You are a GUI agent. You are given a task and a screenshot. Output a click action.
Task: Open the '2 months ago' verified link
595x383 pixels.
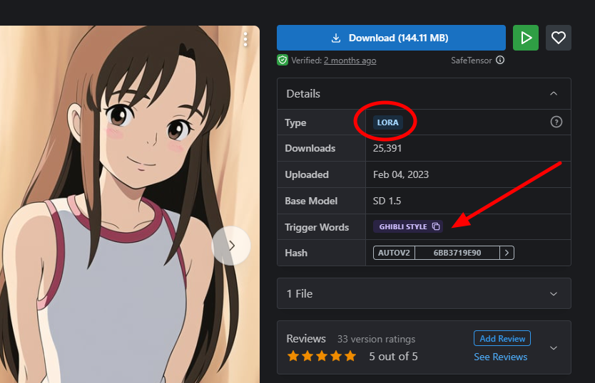(350, 61)
